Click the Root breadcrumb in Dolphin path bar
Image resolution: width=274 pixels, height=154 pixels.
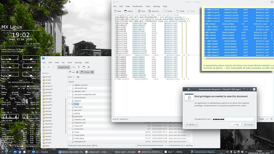(70, 77)
